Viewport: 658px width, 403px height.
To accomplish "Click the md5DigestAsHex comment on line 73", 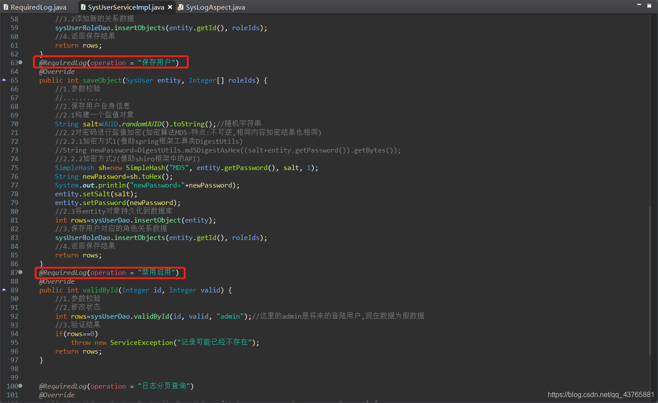I will [x=228, y=150].
